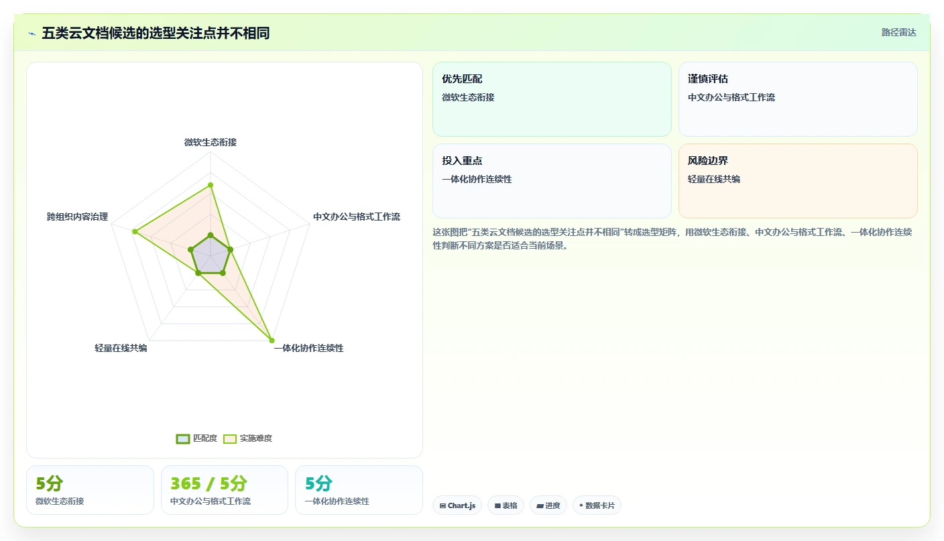Open the 投入重点 card
944x541 pixels.
(x=552, y=181)
